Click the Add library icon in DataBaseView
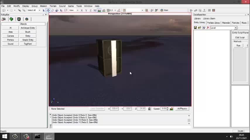 point(204,28)
